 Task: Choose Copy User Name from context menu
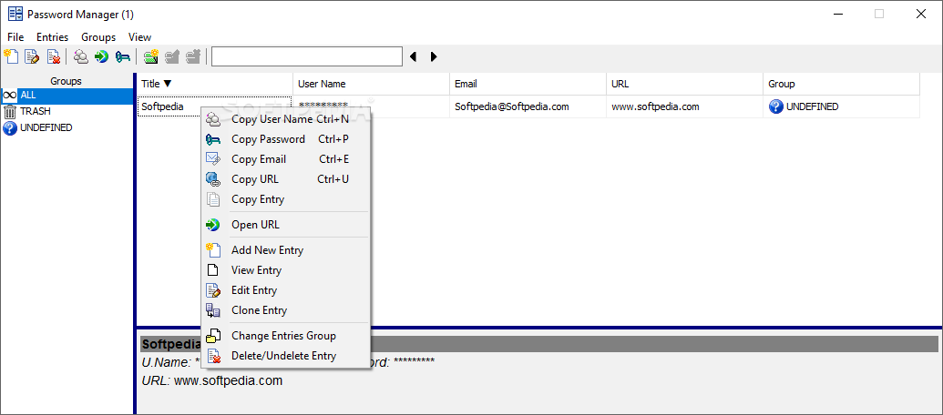[x=286, y=119]
